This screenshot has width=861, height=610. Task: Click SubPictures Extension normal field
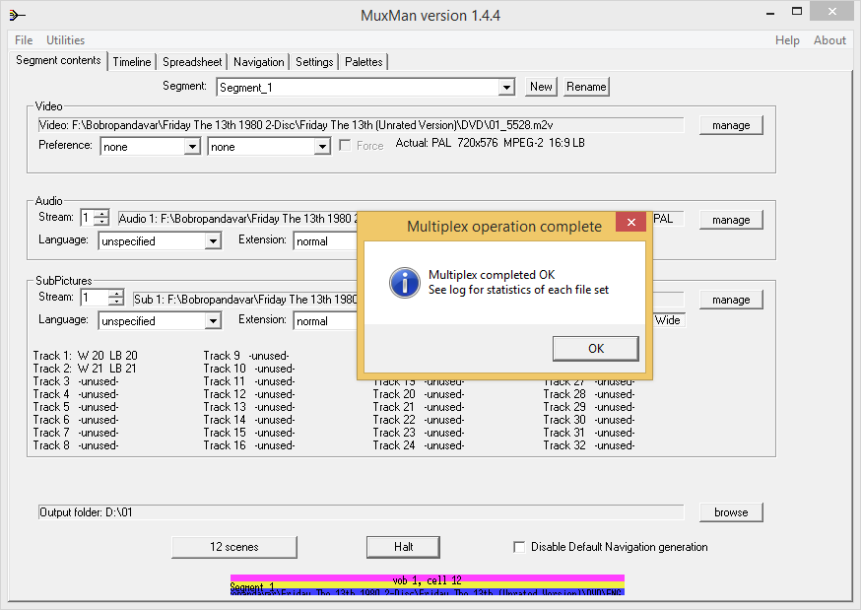tap(325, 321)
